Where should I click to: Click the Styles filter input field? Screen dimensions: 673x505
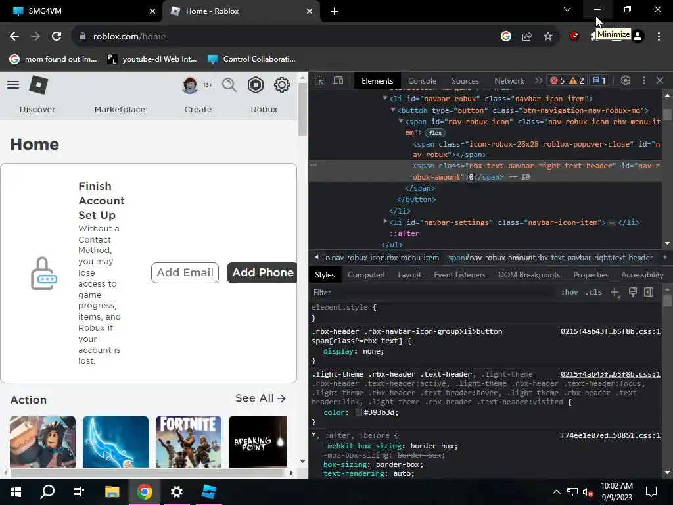432,293
